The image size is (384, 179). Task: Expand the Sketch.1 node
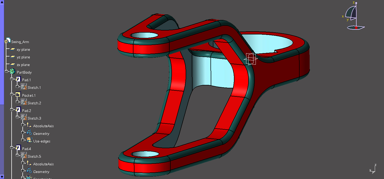click(x=17, y=87)
